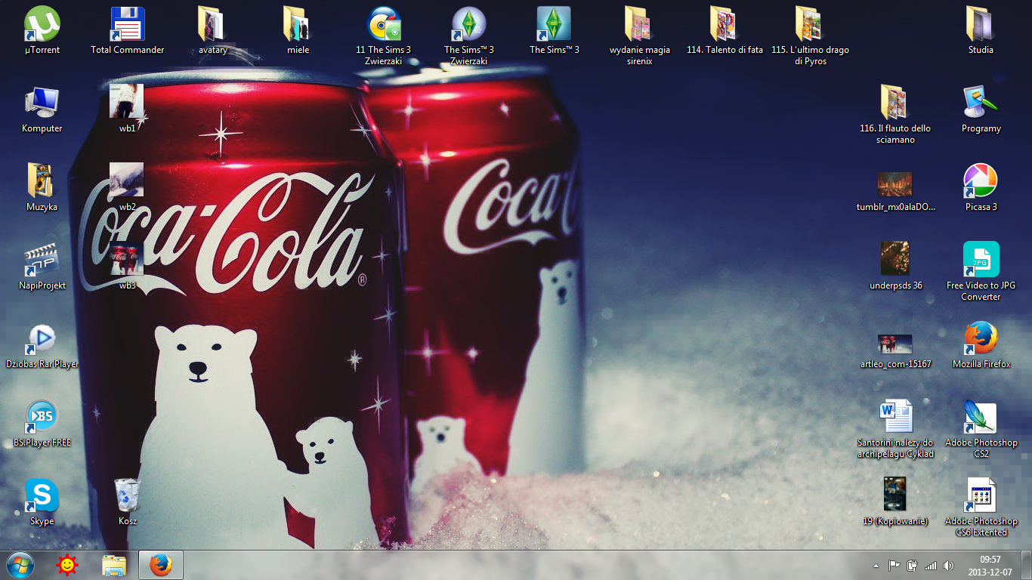Select The Sims™ 3 Zwierzaki shortcut
1032x580 pixels.
[x=469, y=35]
